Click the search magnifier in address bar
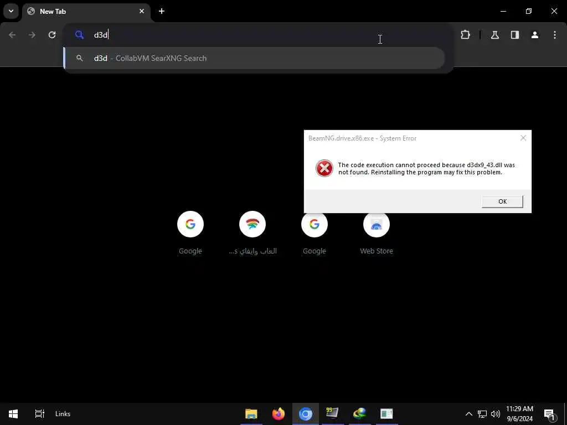567x425 pixels. point(80,35)
